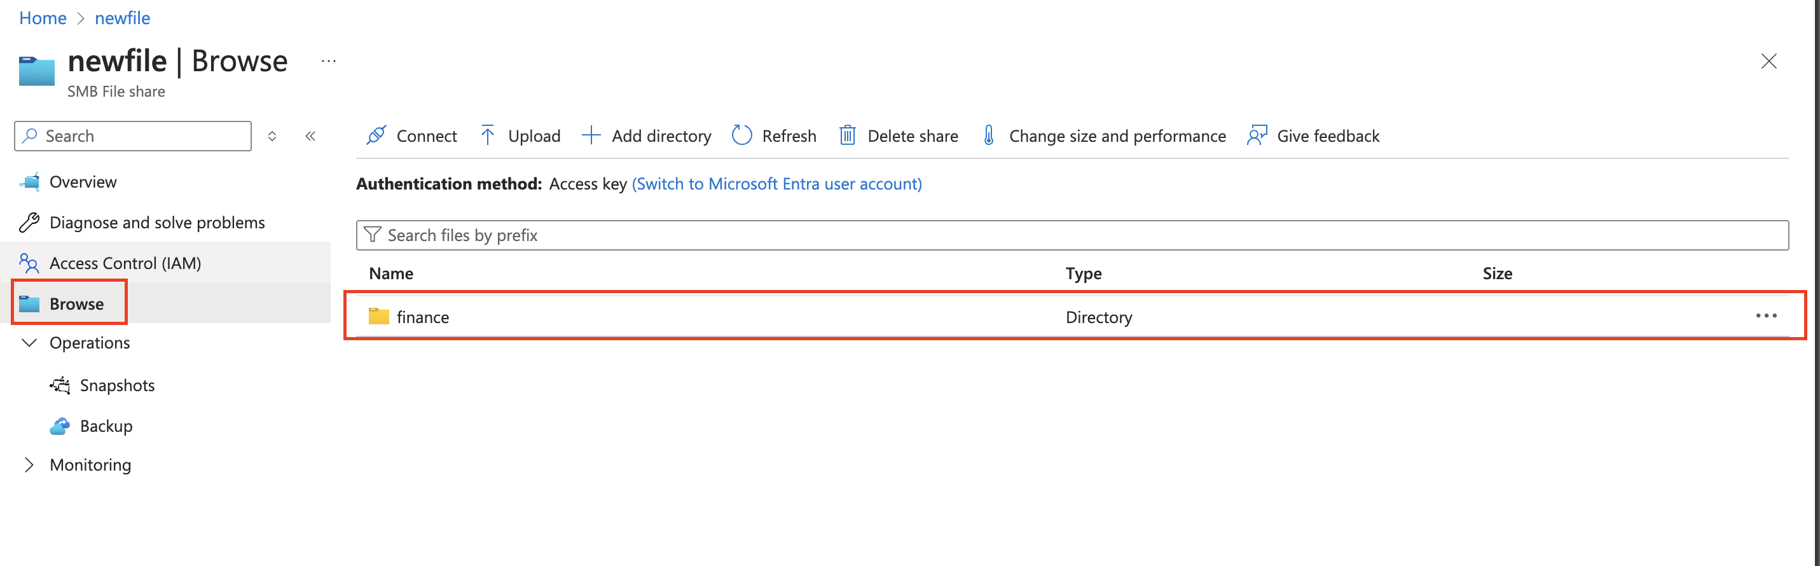The width and height of the screenshot is (1820, 566).
Task: Click the Size column header
Action: [x=1497, y=273]
